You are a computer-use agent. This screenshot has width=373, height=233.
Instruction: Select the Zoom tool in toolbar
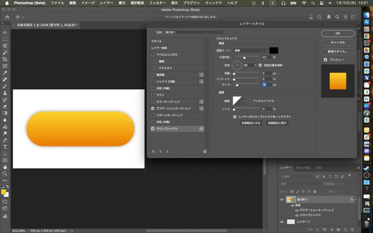5,174
